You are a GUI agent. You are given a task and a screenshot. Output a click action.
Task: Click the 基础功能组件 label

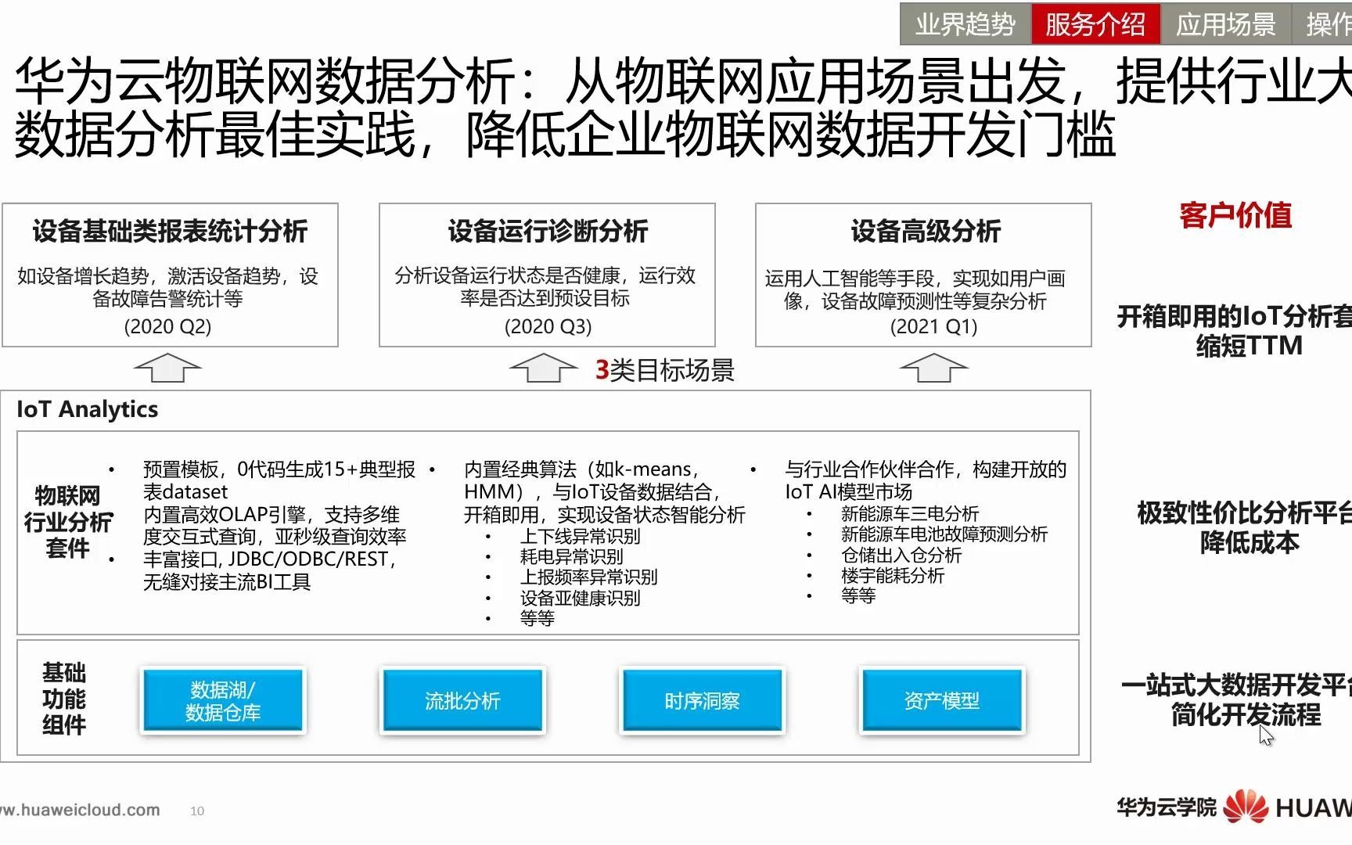[x=64, y=699]
